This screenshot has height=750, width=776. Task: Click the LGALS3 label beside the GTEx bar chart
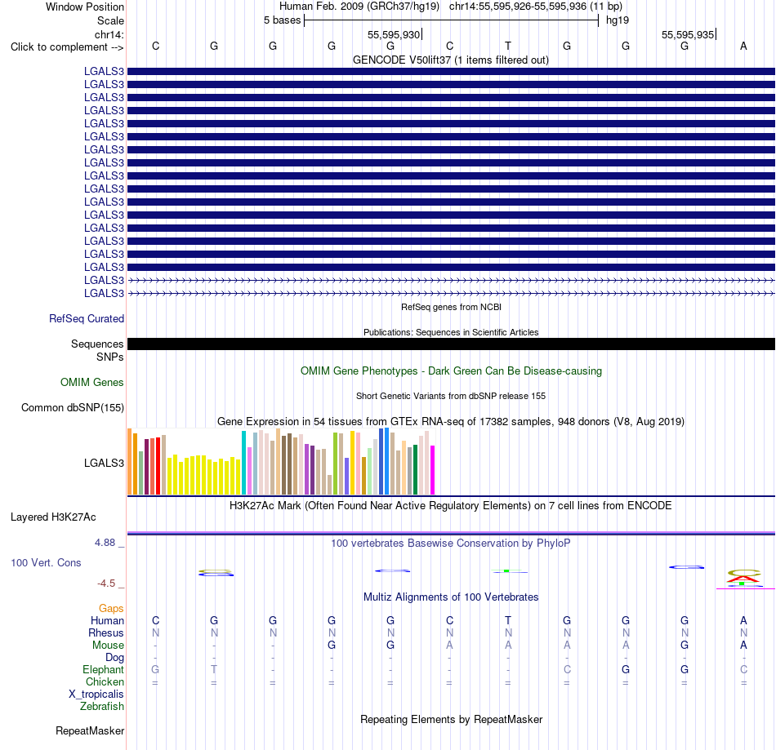[x=104, y=464]
